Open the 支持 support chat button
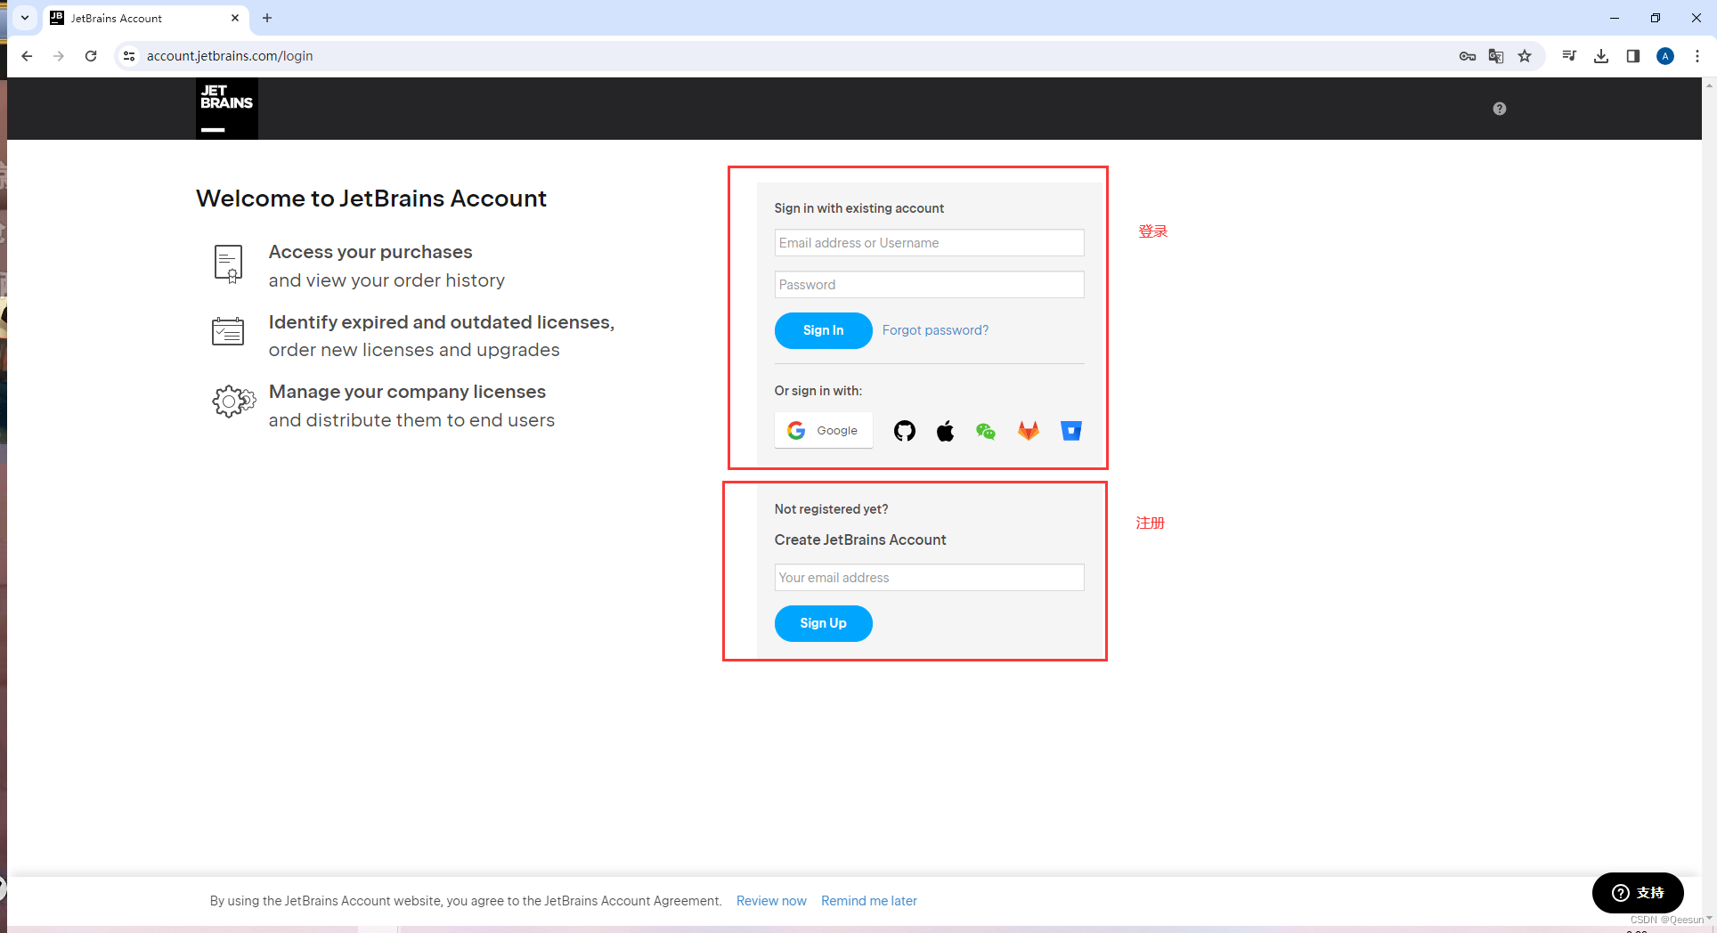This screenshot has height=933, width=1717. [1638, 893]
